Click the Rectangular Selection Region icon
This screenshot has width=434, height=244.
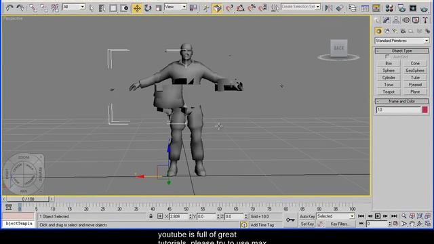tap(113, 8)
